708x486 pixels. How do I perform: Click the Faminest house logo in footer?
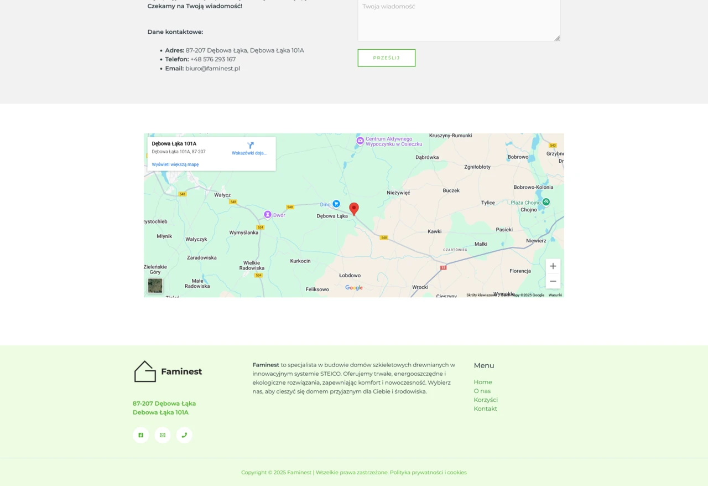168,371
